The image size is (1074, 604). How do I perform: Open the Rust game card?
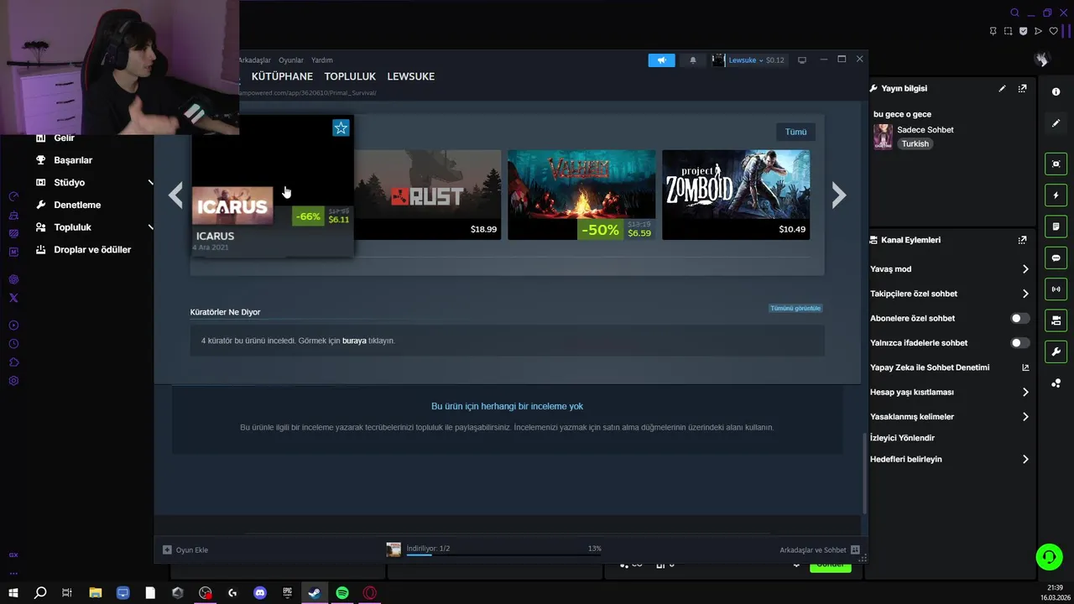pos(427,195)
